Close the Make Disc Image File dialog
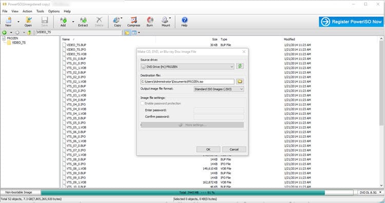Viewport: 385px width, 203px height. coord(244,52)
